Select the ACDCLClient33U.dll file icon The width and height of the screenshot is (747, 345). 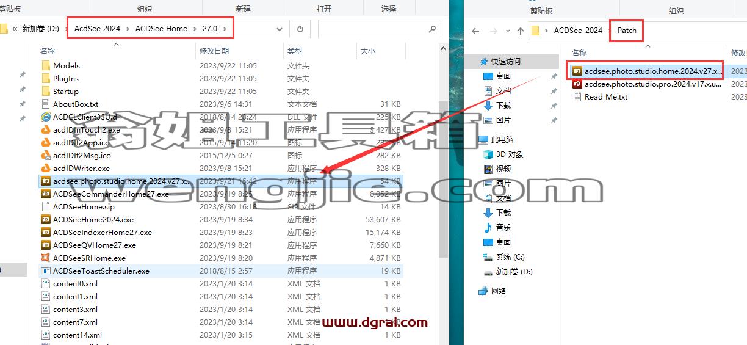pyautogui.click(x=45, y=117)
